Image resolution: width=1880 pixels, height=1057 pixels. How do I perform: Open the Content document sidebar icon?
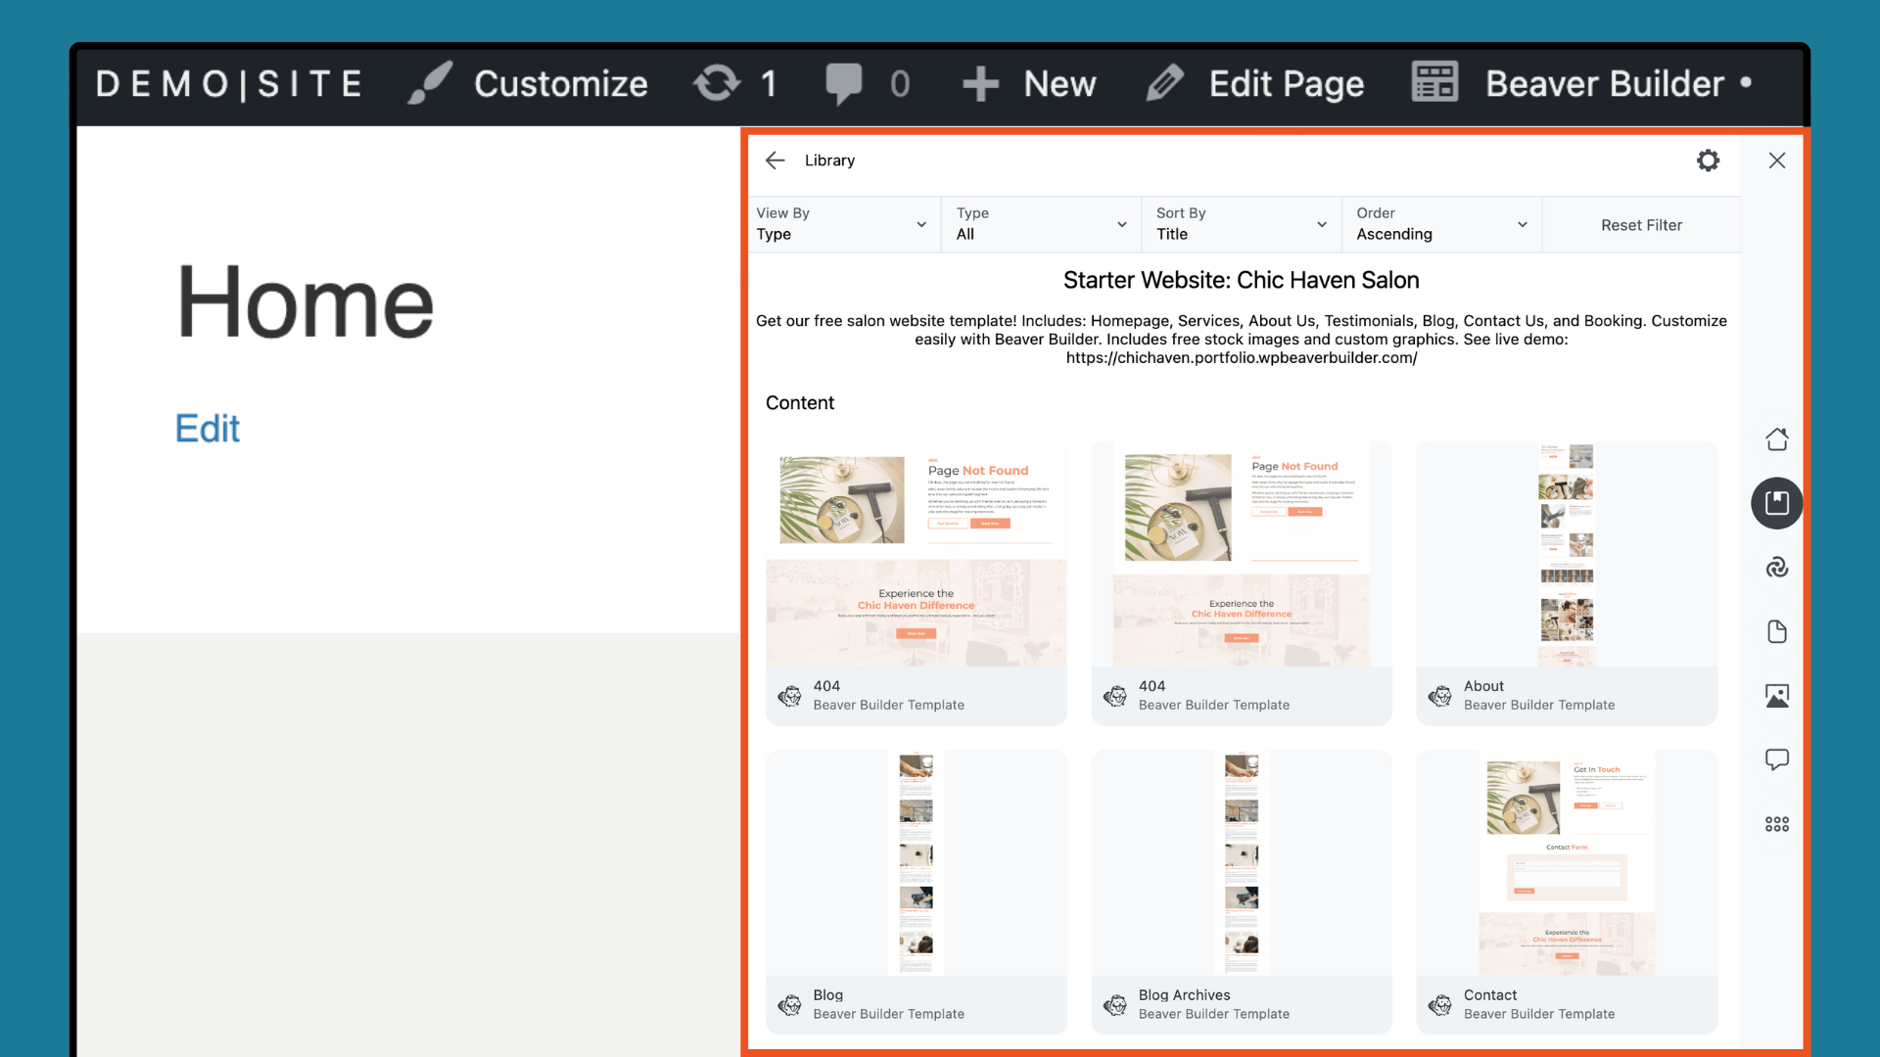1776,631
